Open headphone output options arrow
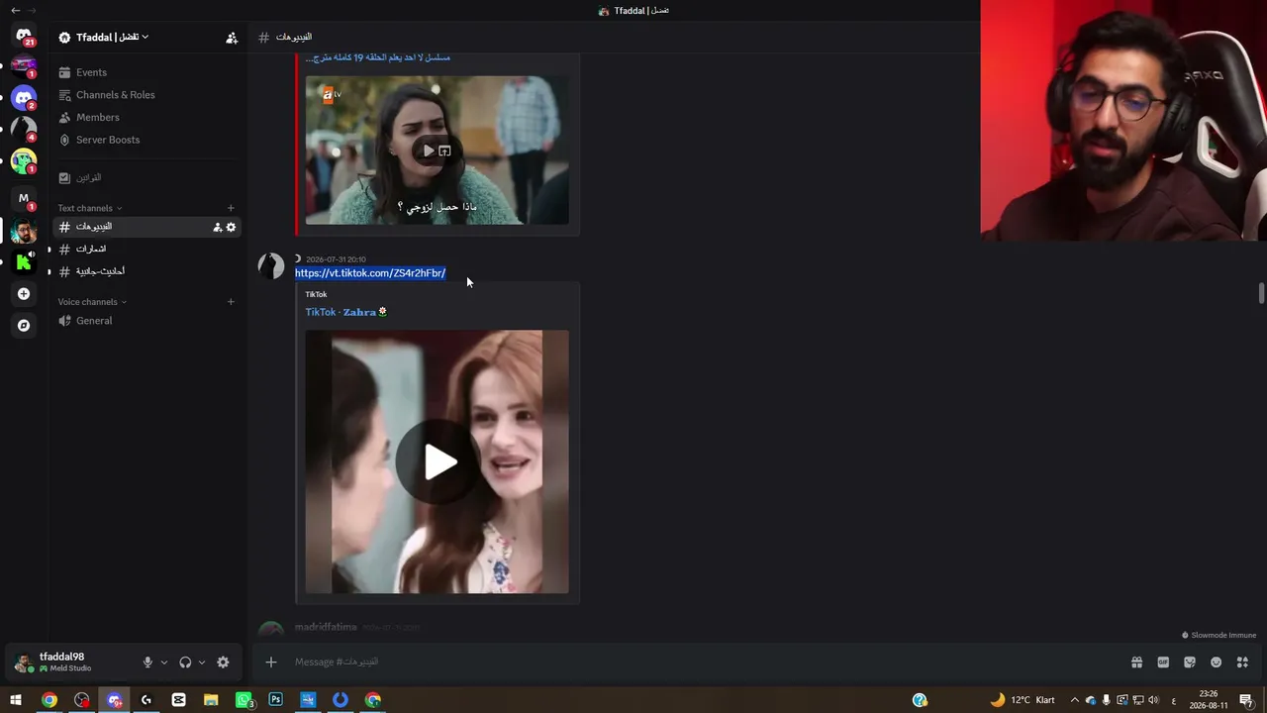 [x=202, y=662]
